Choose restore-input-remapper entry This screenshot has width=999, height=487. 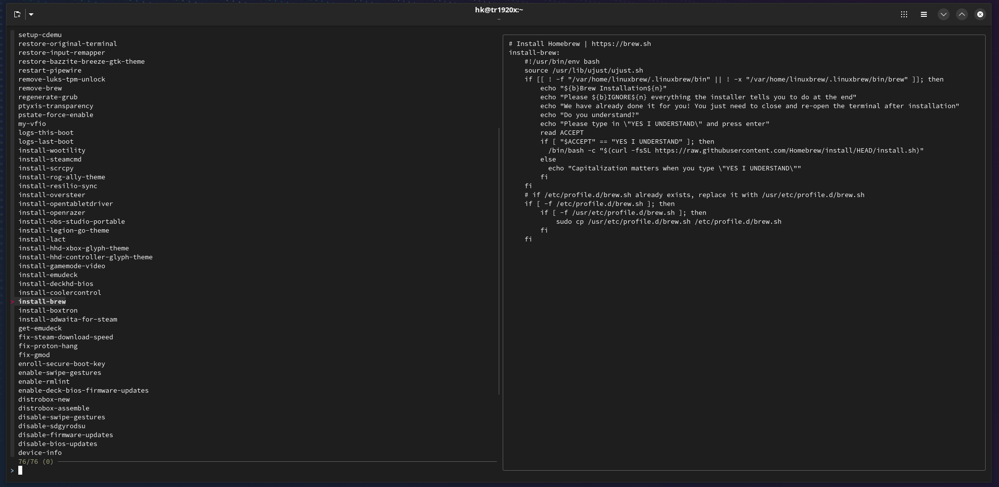(x=62, y=53)
